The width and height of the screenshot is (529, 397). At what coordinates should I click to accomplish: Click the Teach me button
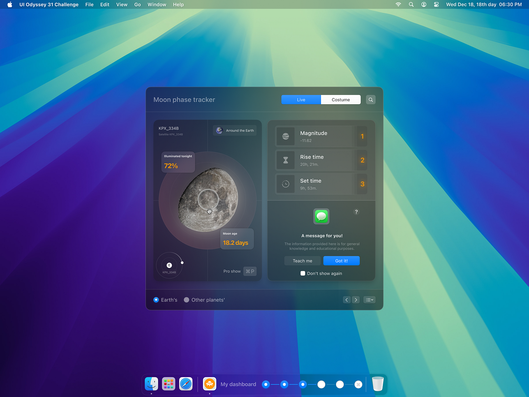coord(302,261)
